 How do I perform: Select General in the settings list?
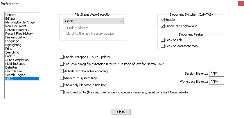pos(11,15)
